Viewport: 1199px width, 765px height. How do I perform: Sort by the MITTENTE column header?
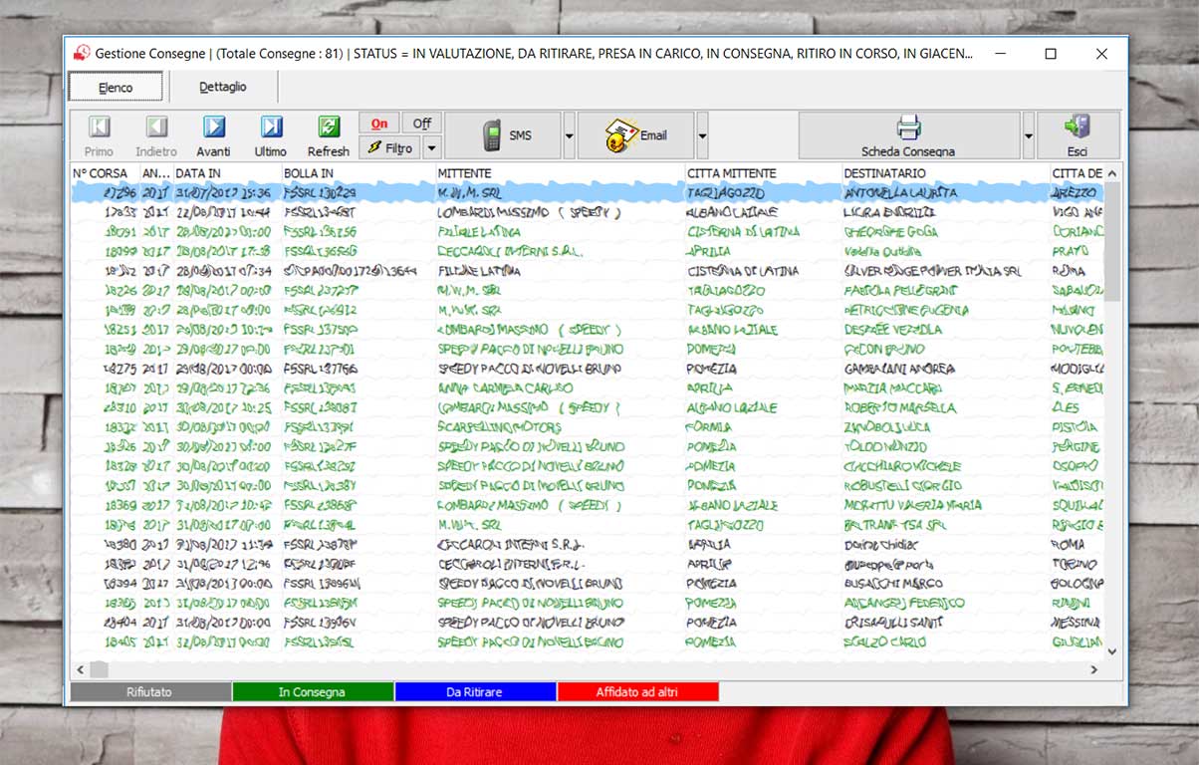[560, 173]
